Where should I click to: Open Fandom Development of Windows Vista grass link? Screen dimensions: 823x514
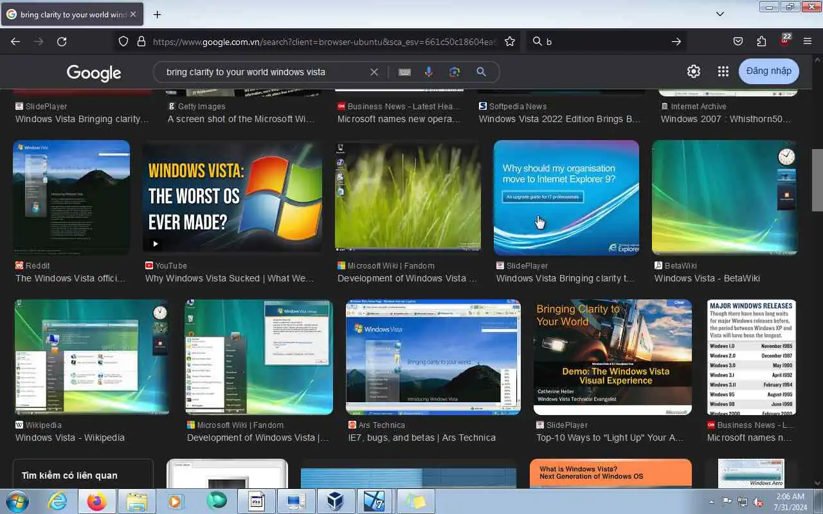[x=407, y=278]
